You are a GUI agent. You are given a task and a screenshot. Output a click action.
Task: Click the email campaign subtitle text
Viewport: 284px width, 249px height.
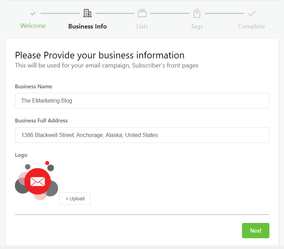[107, 65]
